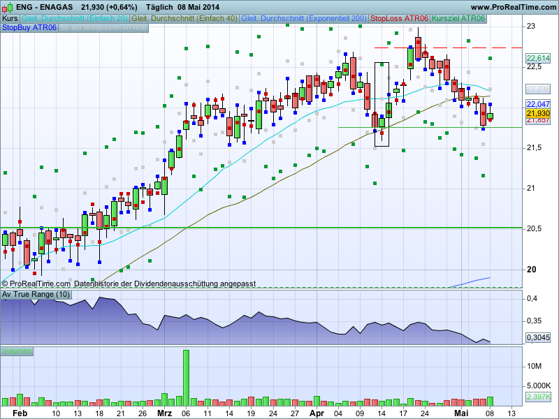Select the blue 22,047 price tag
559x419 pixels.
pyautogui.click(x=538, y=104)
